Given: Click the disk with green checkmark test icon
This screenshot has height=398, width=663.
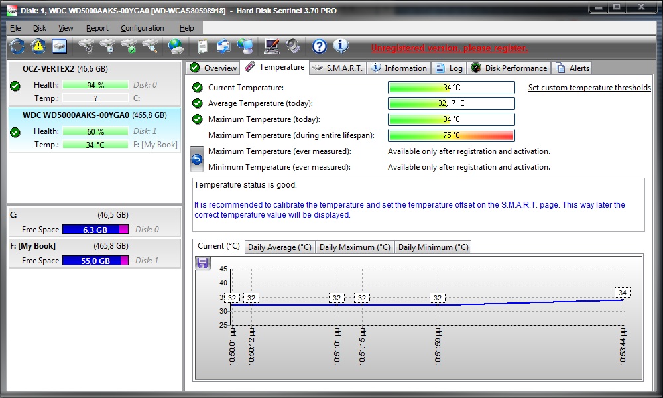Looking at the screenshot, I should (x=129, y=46).
